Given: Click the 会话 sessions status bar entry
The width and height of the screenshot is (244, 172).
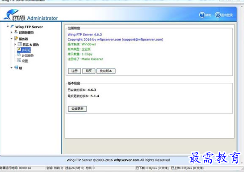Looking at the screenshot, I should click(70, 168).
